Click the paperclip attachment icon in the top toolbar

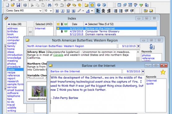pos(147,5)
